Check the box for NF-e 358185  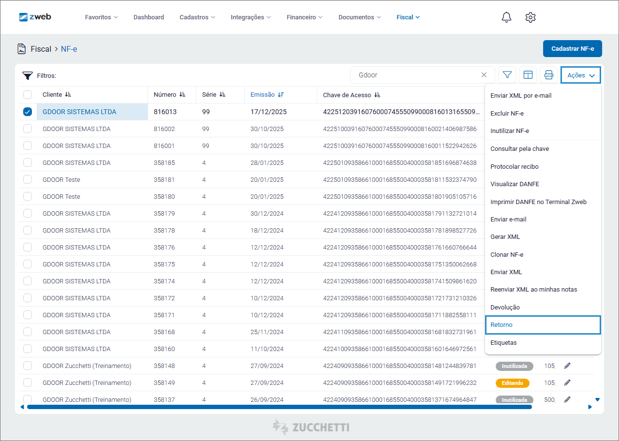(28, 162)
